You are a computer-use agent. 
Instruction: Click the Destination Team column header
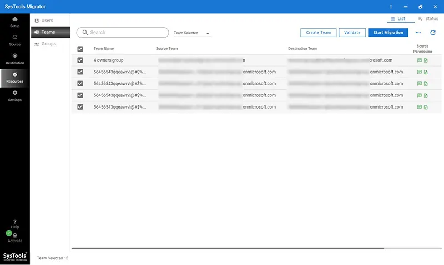coord(302,49)
